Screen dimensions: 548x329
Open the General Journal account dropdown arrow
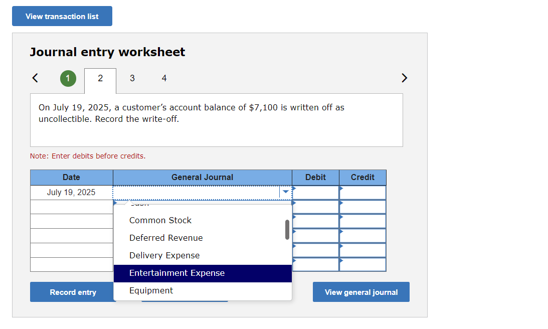[x=286, y=192]
